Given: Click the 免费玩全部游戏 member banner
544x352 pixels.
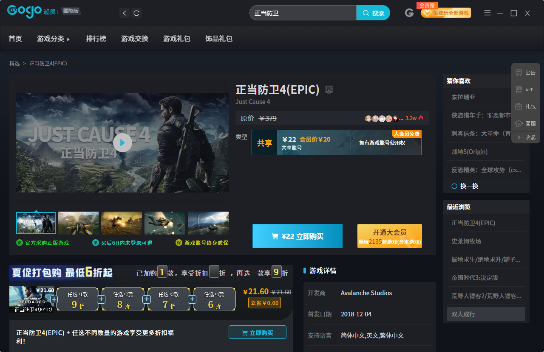Looking at the screenshot, I should click(x=446, y=13).
